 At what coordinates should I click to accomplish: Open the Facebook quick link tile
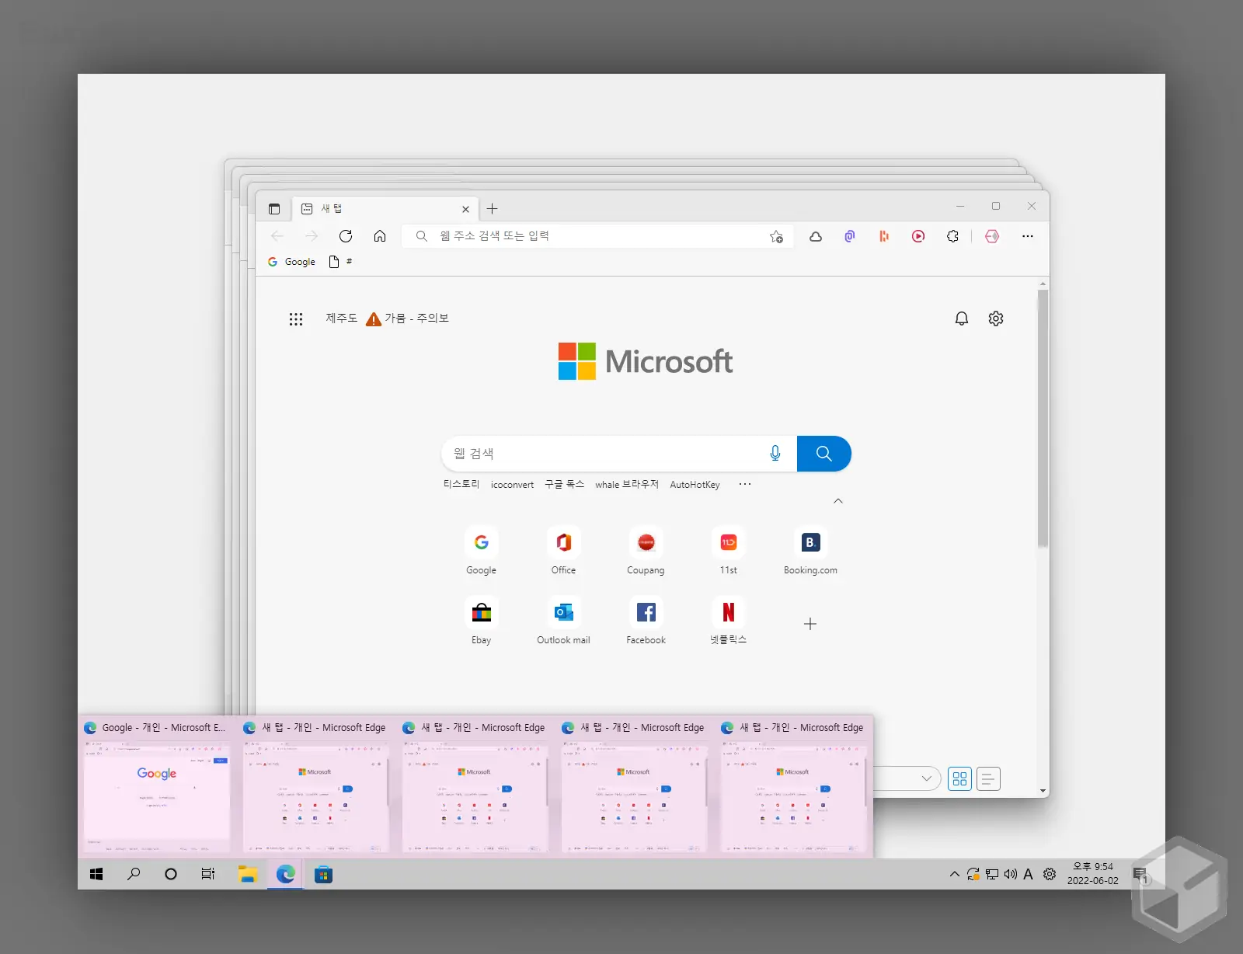[646, 621]
